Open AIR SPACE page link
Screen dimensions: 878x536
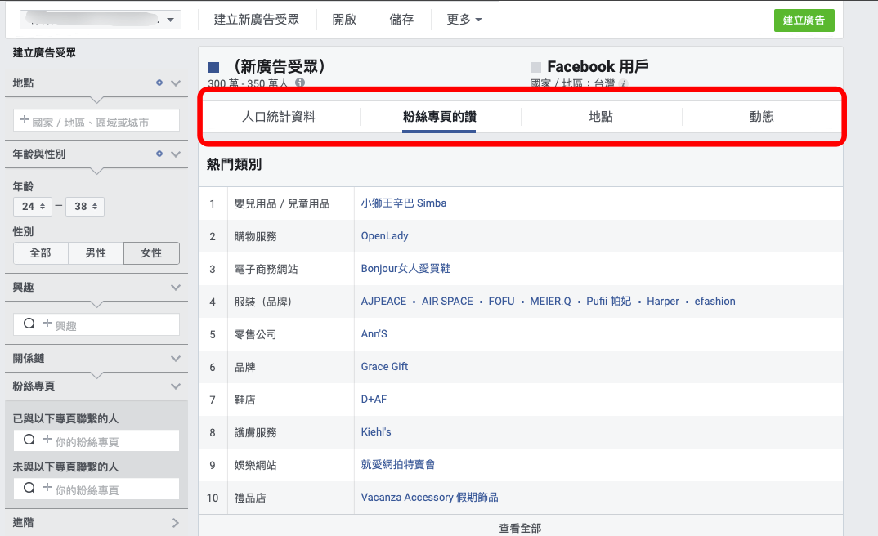click(447, 301)
